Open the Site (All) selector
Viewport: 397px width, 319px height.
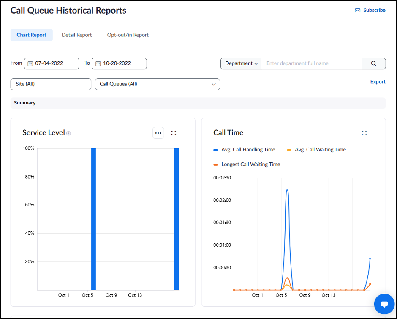(x=51, y=84)
